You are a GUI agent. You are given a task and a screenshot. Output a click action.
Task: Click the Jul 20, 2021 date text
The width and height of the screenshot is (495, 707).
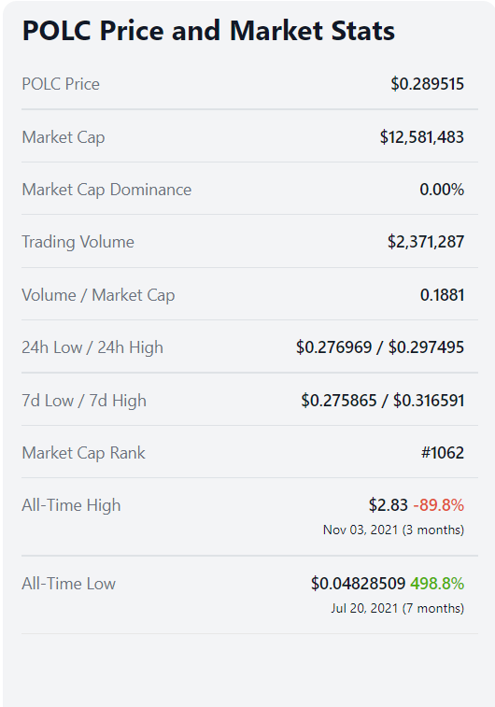click(365, 608)
